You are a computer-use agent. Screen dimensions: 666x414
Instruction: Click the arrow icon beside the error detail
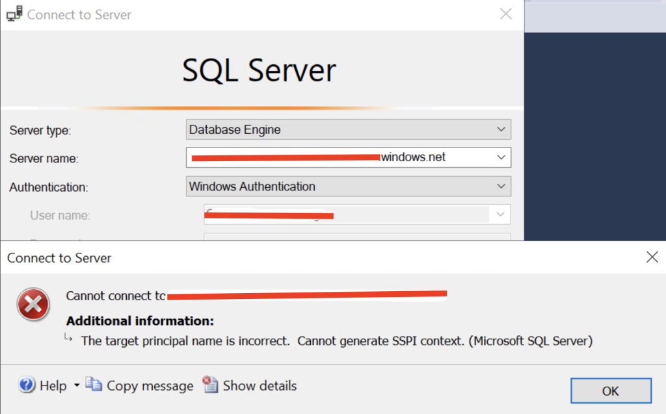click(69, 338)
